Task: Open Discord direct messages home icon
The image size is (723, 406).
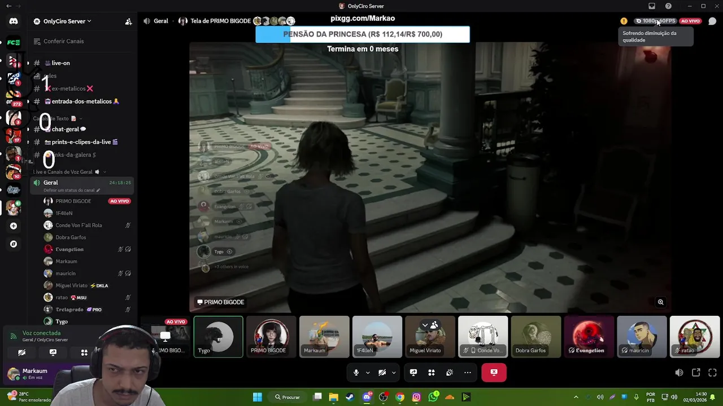Action: tap(14, 21)
